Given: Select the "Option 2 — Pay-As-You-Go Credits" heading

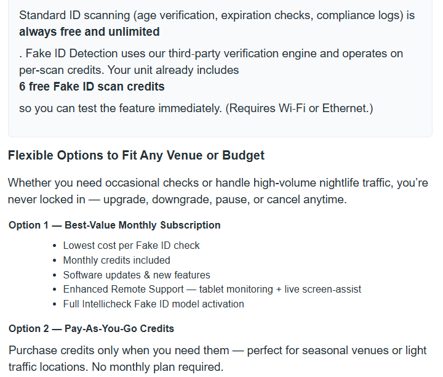Looking at the screenshot, I should point(91,329).
